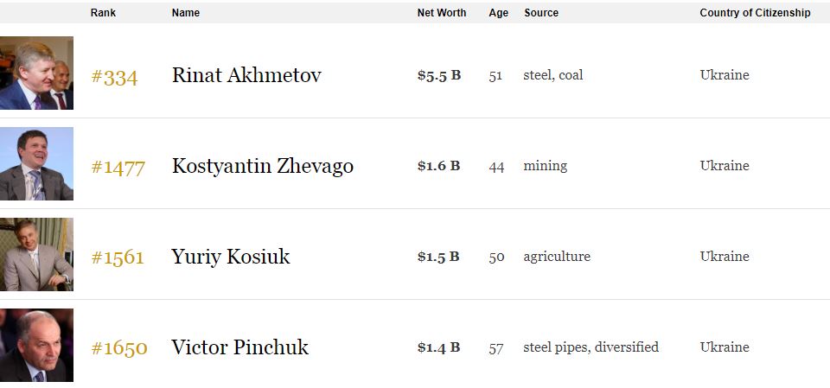
Task: Click the steel pipes, diversified source text
Action: (x=591, y=347)
